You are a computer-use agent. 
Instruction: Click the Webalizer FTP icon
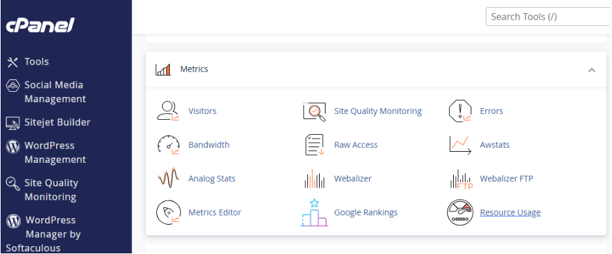click(461, 180)
